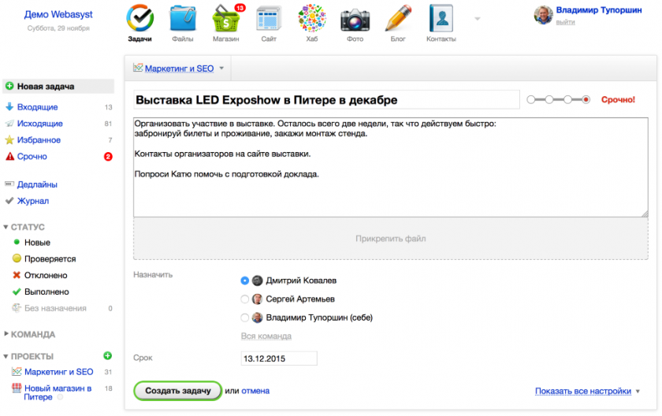This screenshot has height=416, width=662.
Task: Open the Site app icon
Action: pyautogui.click(x=269, y=19)
